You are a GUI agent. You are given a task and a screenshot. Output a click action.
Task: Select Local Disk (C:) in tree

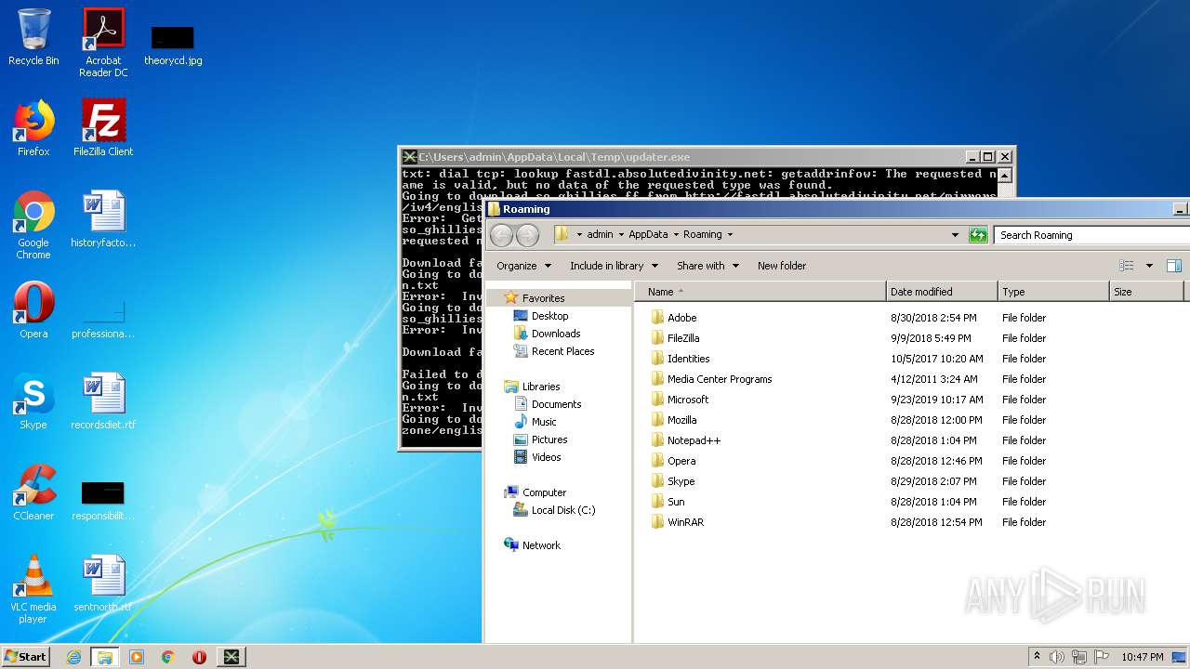562,510
